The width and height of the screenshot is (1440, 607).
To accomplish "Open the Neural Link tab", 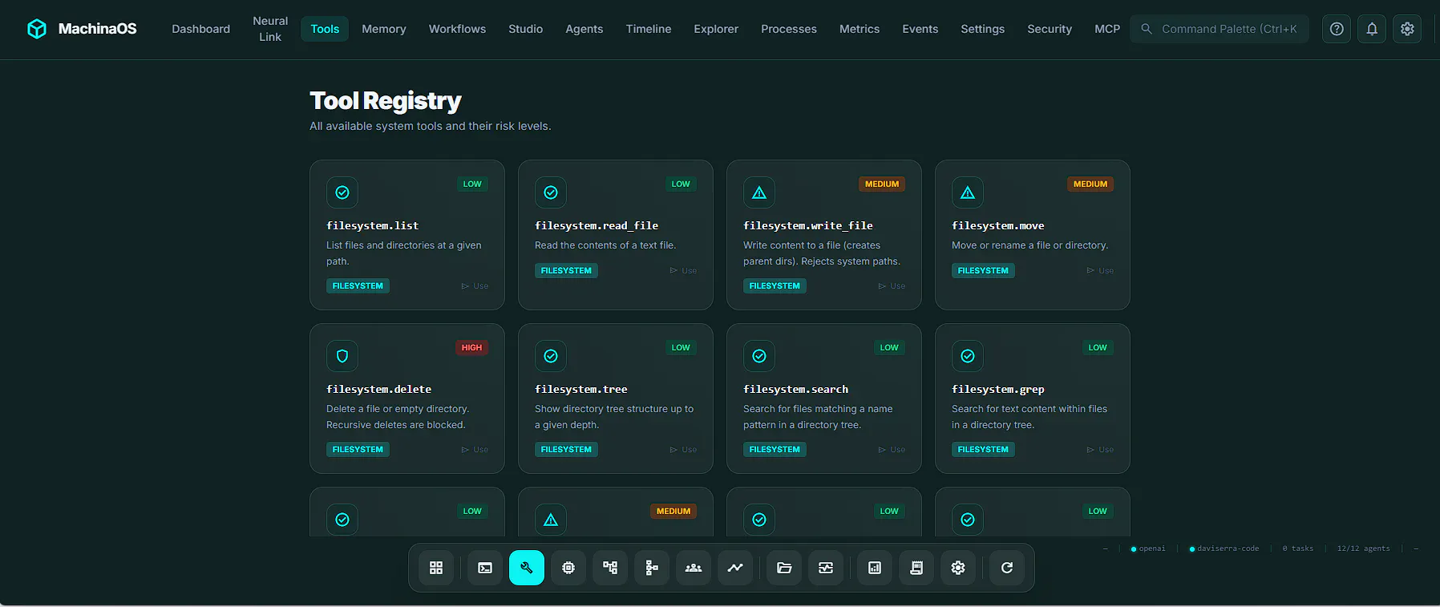I will 270,29.
